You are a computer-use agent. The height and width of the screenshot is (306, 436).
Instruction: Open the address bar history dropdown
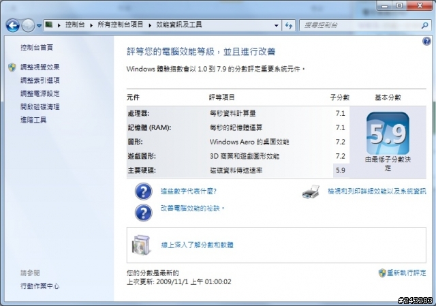277,26
